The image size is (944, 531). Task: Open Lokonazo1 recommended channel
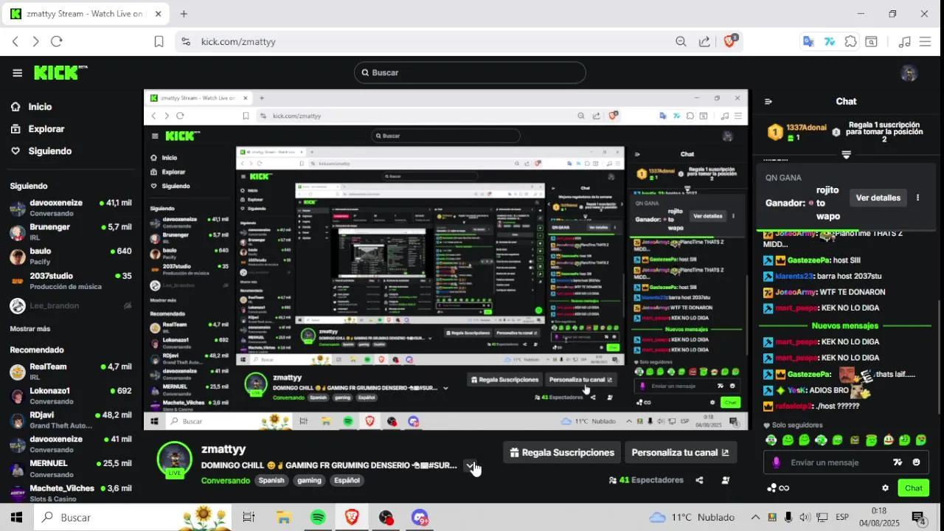click(x=71, y=396)
